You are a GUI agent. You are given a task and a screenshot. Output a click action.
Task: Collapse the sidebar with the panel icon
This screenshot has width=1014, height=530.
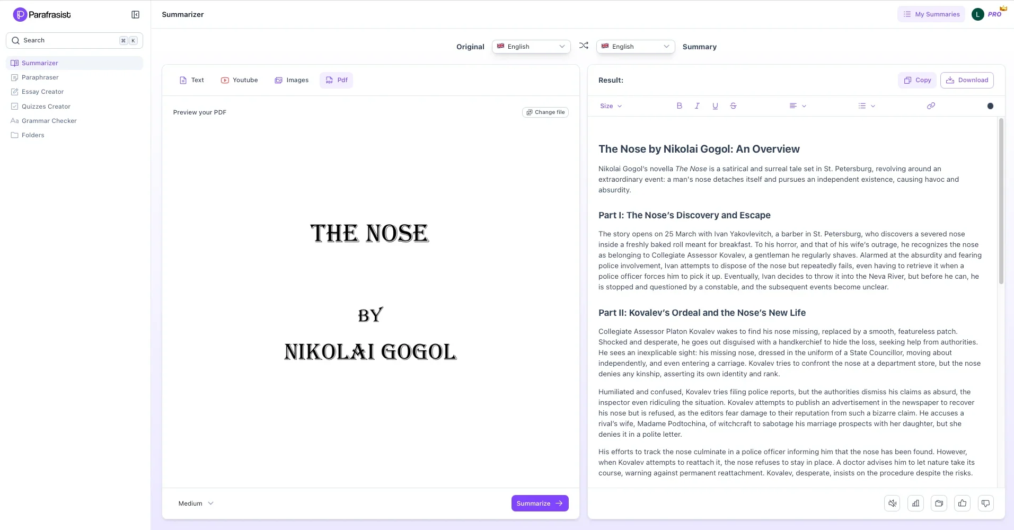pyautogui.click(x=135, y=15)
